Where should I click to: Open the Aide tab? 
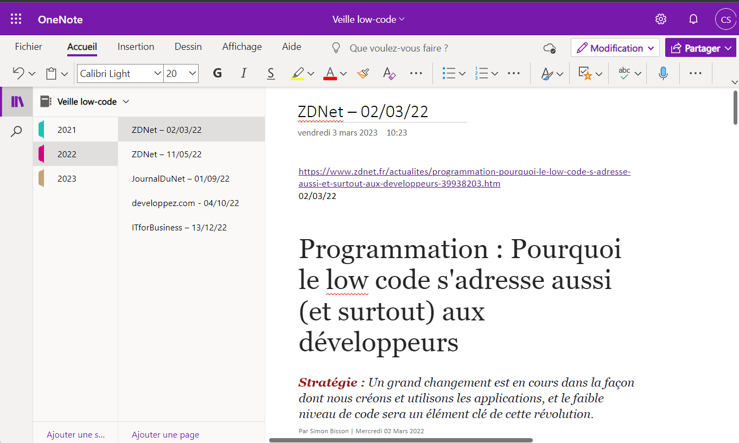point(291,47)
